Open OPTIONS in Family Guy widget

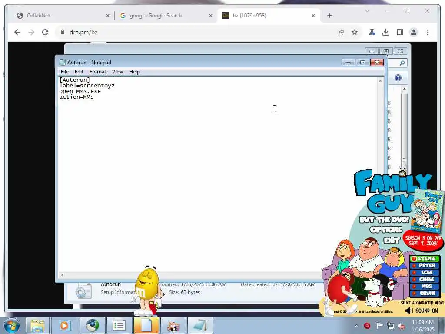[x=386, y=230]
